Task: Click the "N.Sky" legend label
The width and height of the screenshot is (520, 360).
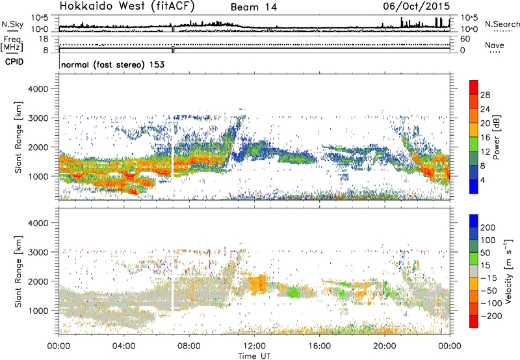Action: click(12, 24)
